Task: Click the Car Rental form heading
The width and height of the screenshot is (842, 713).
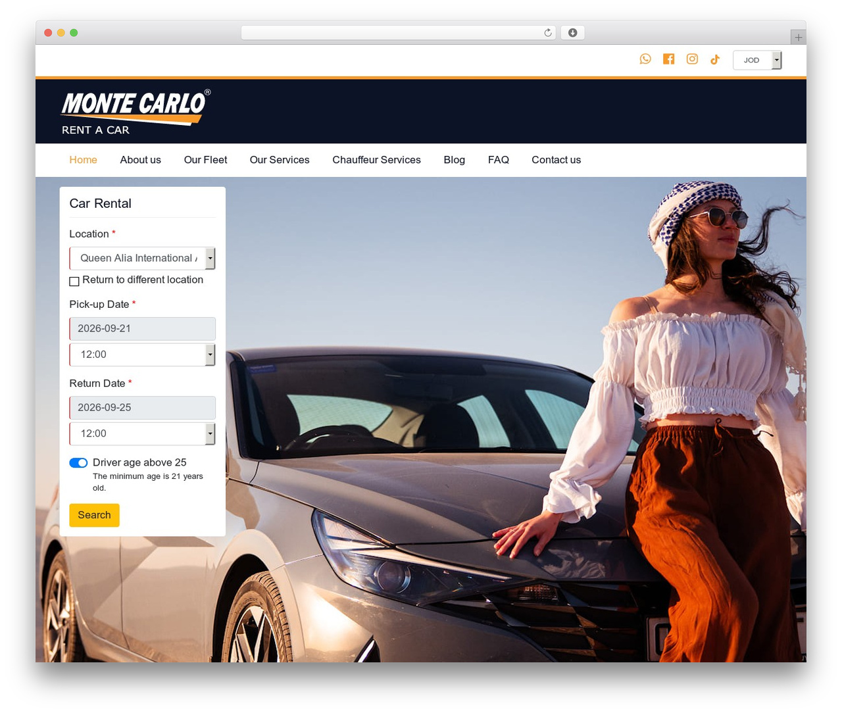Action: [100, 203]
